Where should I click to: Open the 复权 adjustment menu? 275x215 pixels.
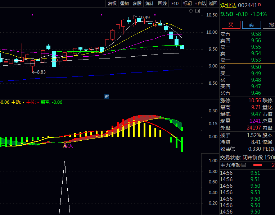(x=112, y=4)
